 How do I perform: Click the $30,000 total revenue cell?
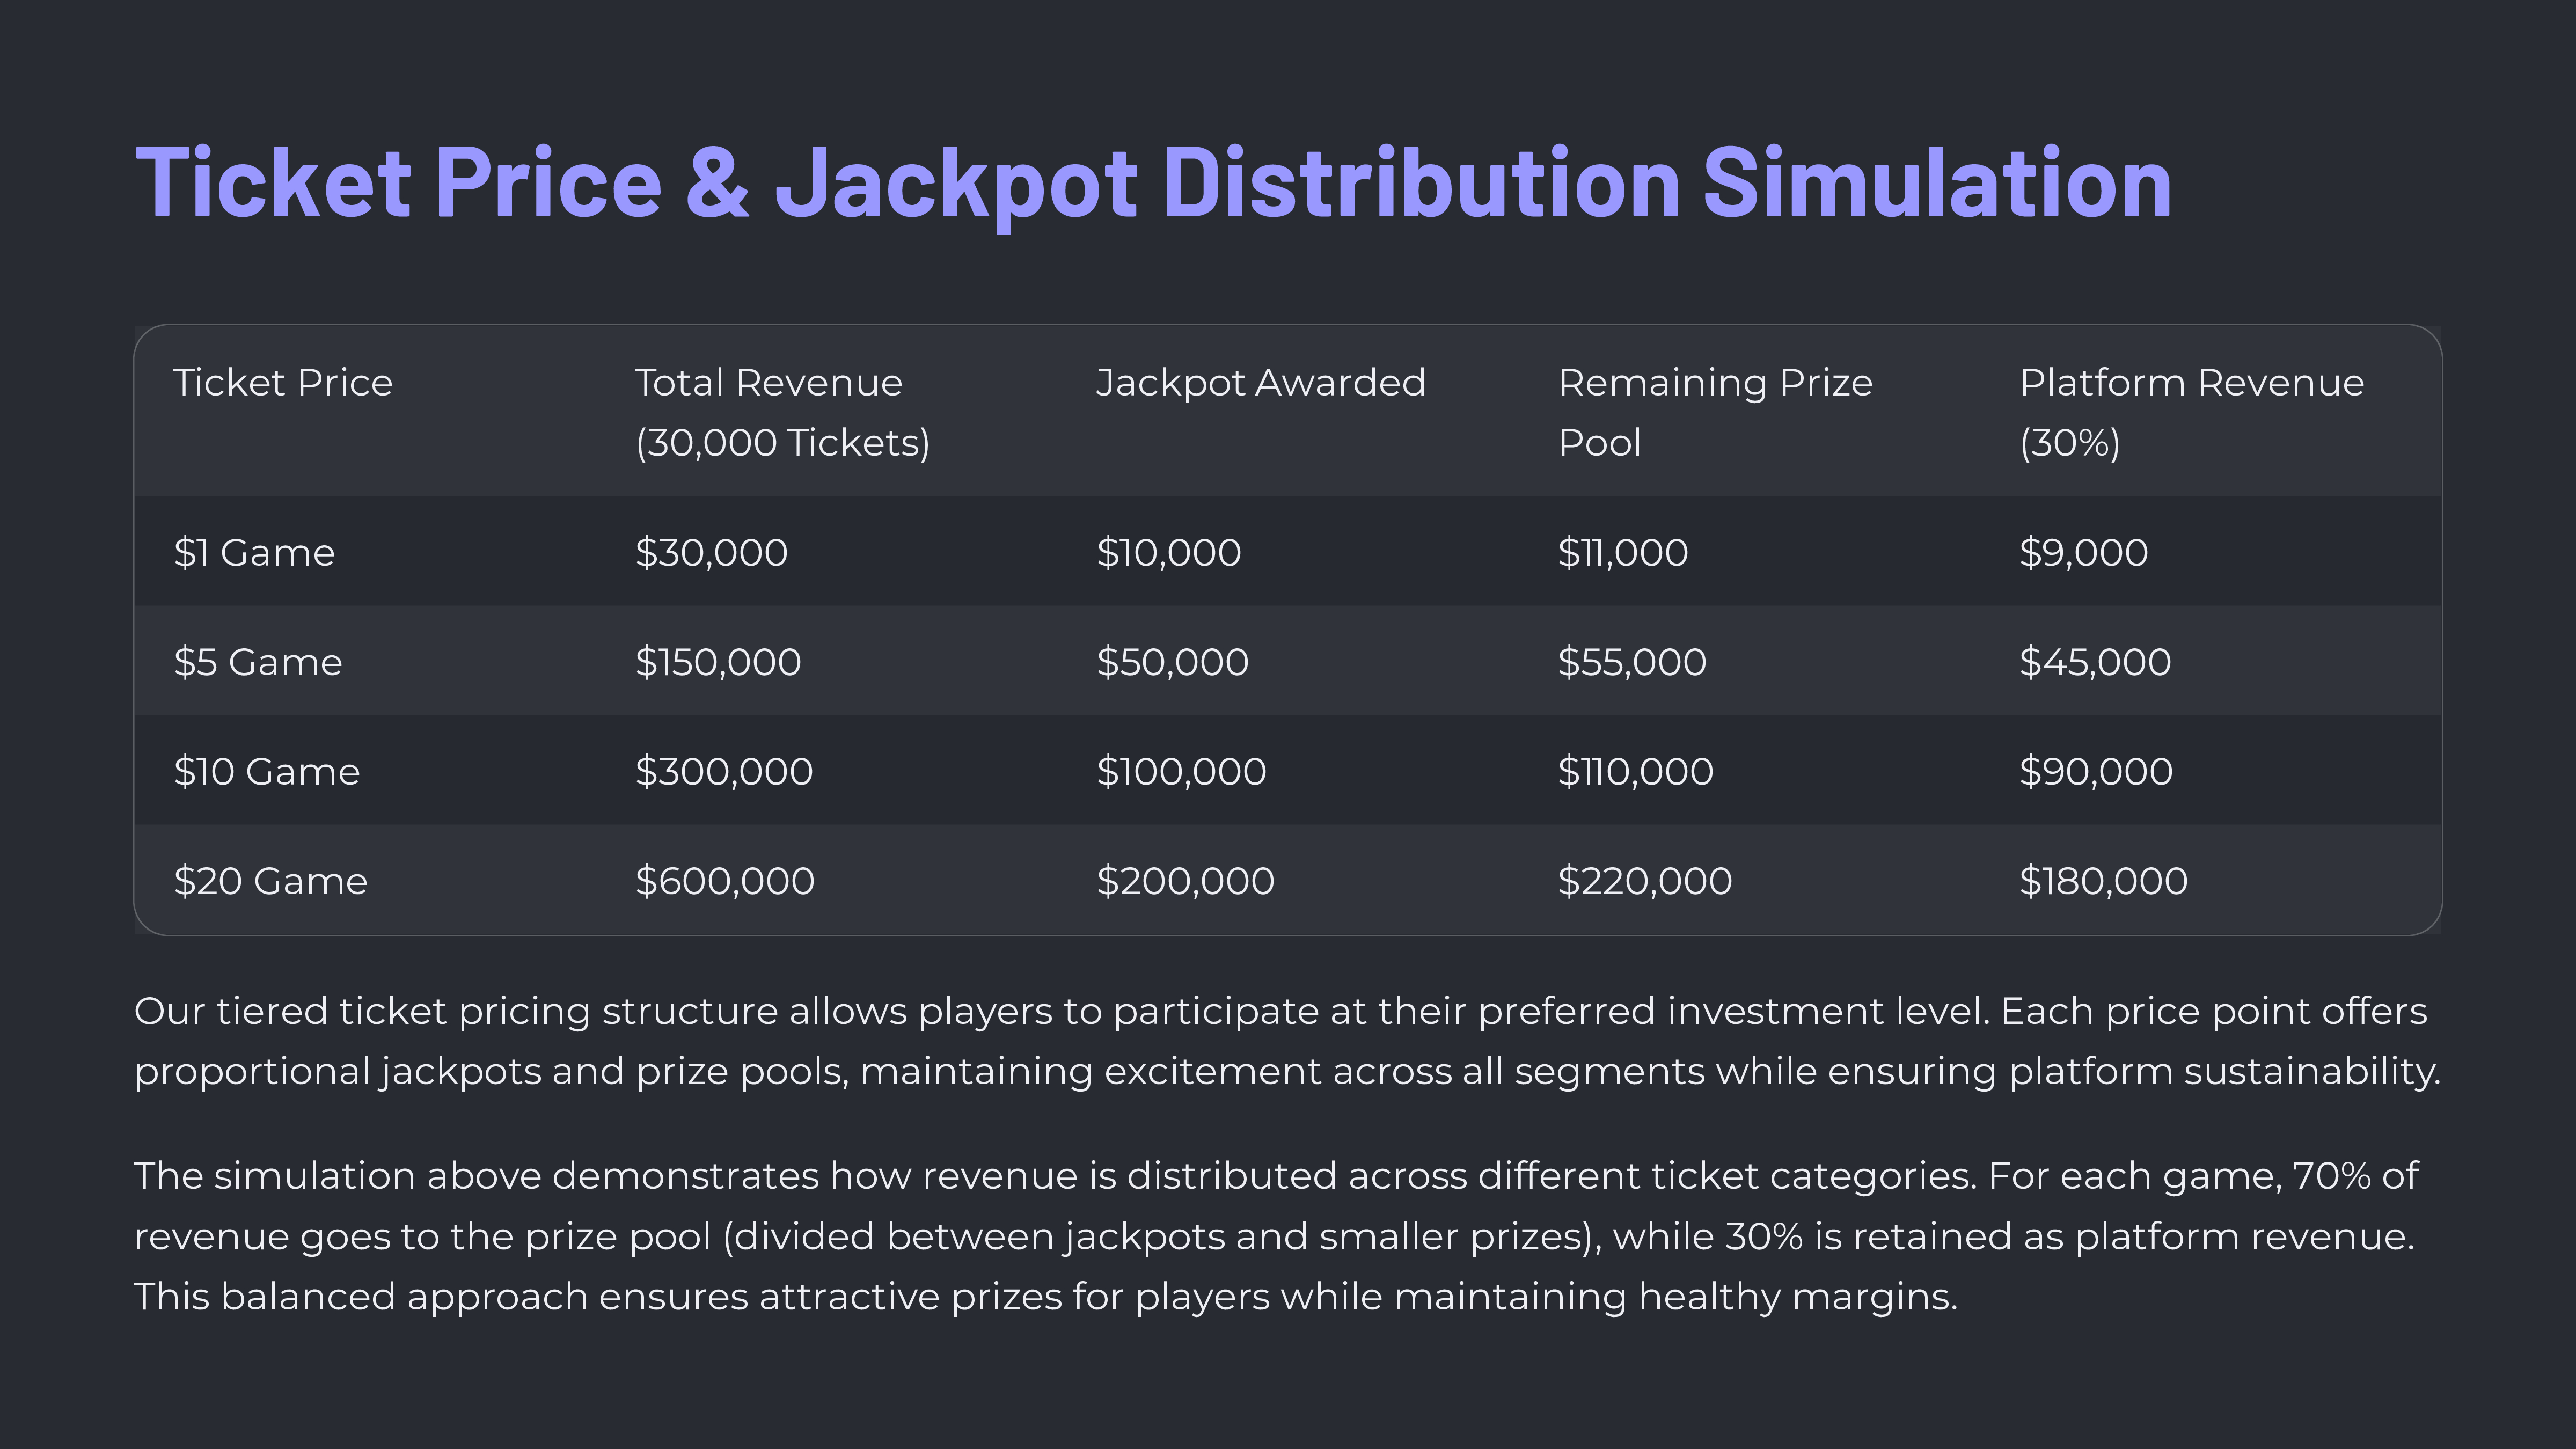click(x=711, y=552)
